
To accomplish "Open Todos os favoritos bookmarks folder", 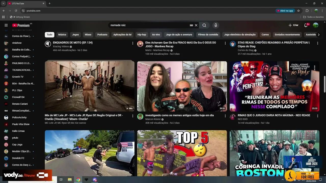I will pyautogui.click(x=314, y=17).
